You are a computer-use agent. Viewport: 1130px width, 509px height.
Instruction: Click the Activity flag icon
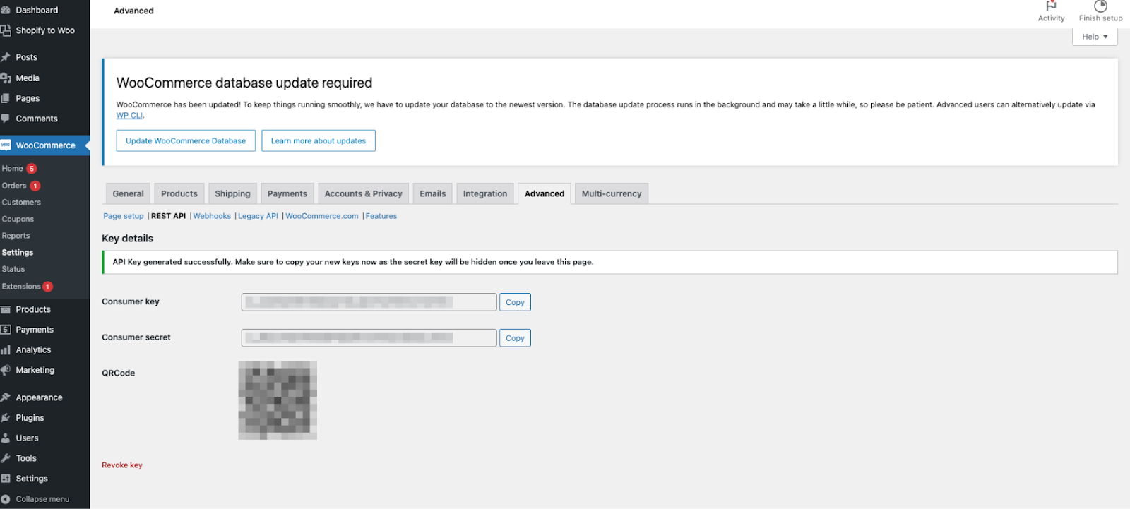pos(1051,6)
